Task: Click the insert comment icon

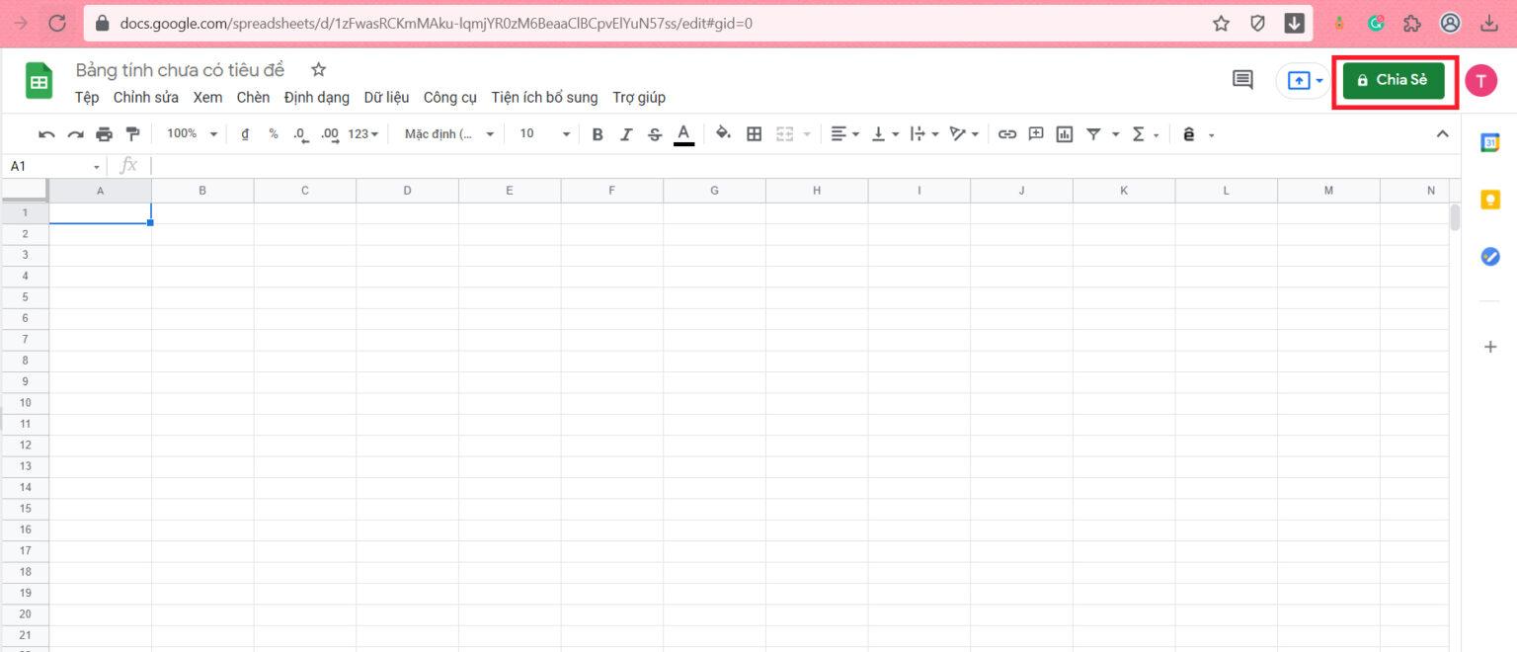Action: (x=1036, y=134)
